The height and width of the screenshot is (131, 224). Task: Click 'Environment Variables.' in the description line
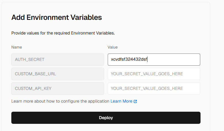tap(93, 33)
